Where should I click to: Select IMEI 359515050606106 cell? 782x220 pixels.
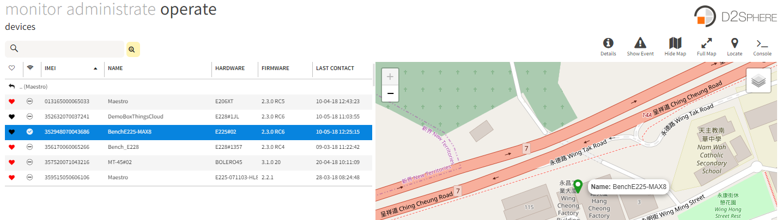tap(66, 178)
